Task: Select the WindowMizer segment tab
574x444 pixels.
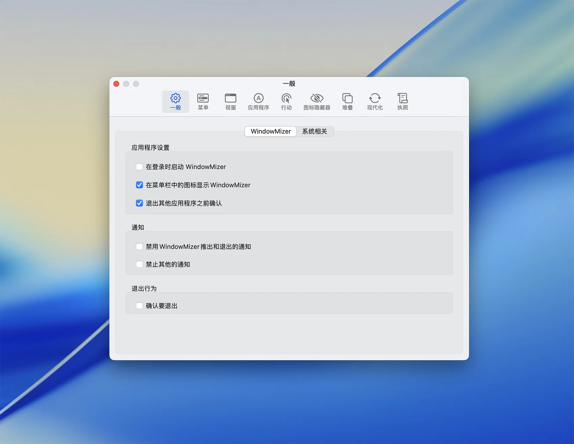Action: (x=270, y=131)
